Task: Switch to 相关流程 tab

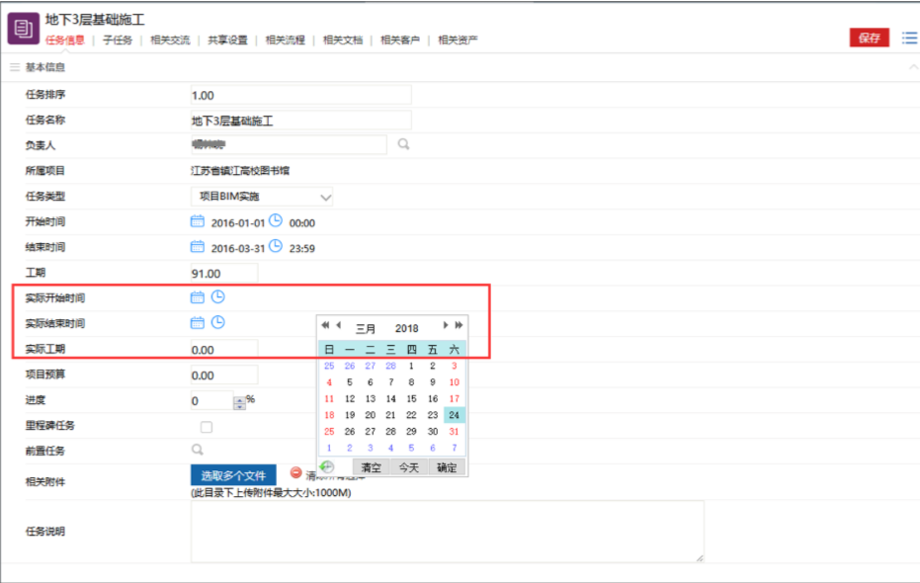Action: [286, 40]
